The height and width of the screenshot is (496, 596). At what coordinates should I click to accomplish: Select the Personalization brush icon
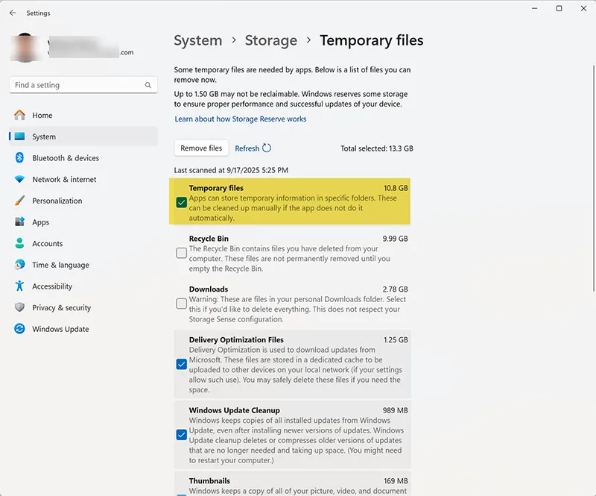(19, 201)
